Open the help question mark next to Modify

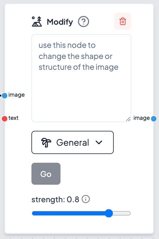coord(84,22)
